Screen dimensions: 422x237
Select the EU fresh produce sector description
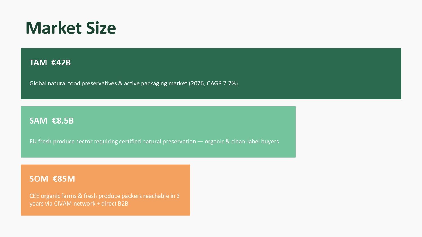[x=154, y=142]
